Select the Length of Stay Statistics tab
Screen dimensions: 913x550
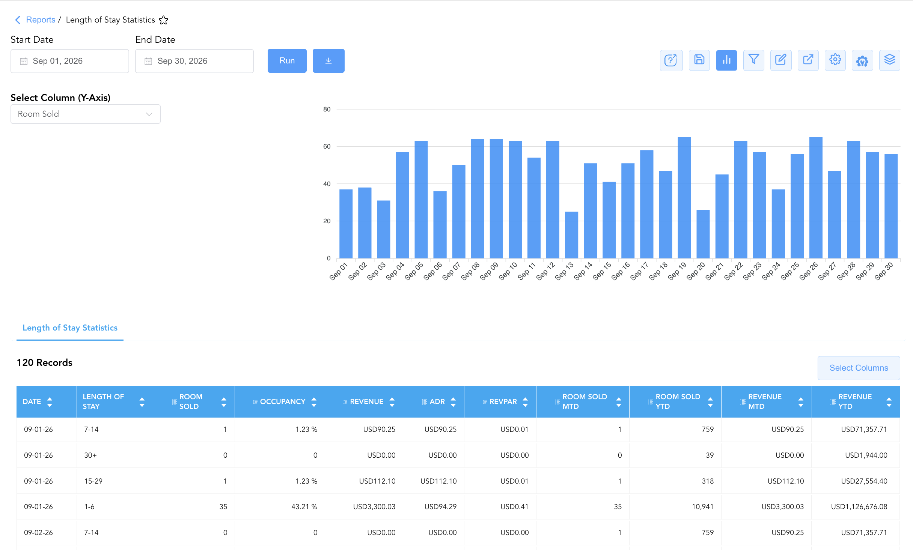point(70,328)
